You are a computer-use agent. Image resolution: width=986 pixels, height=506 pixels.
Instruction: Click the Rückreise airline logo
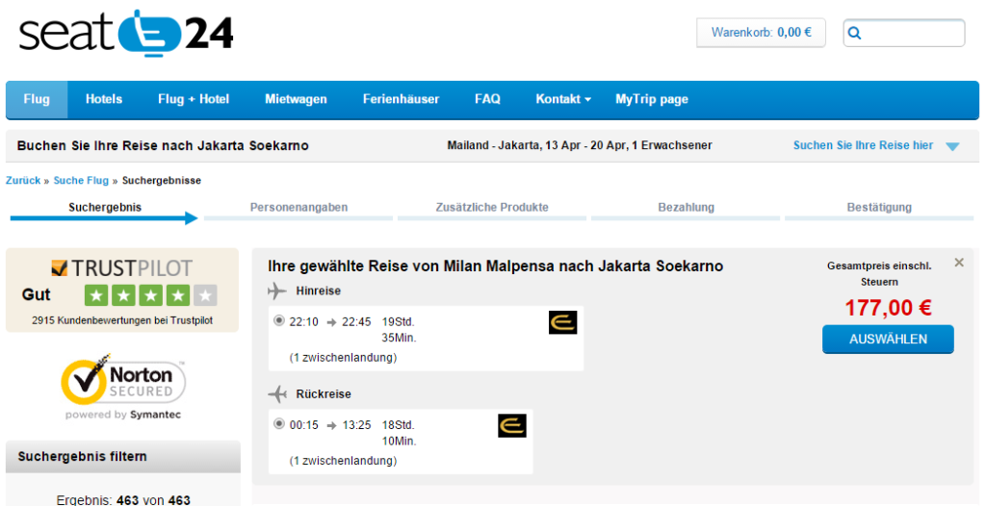coord(512,425)
